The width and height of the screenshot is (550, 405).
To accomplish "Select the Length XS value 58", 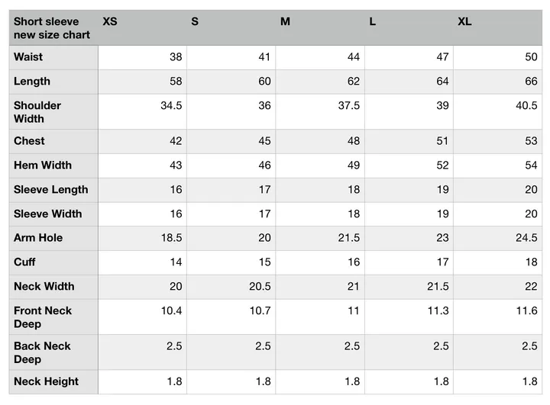I will click(x=176, y=82).
